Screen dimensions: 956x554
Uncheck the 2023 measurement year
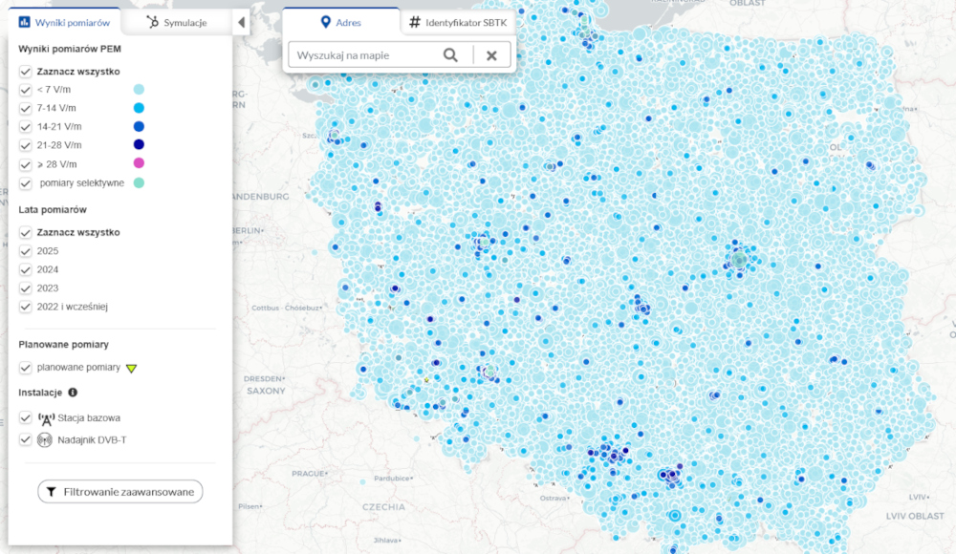24,288
